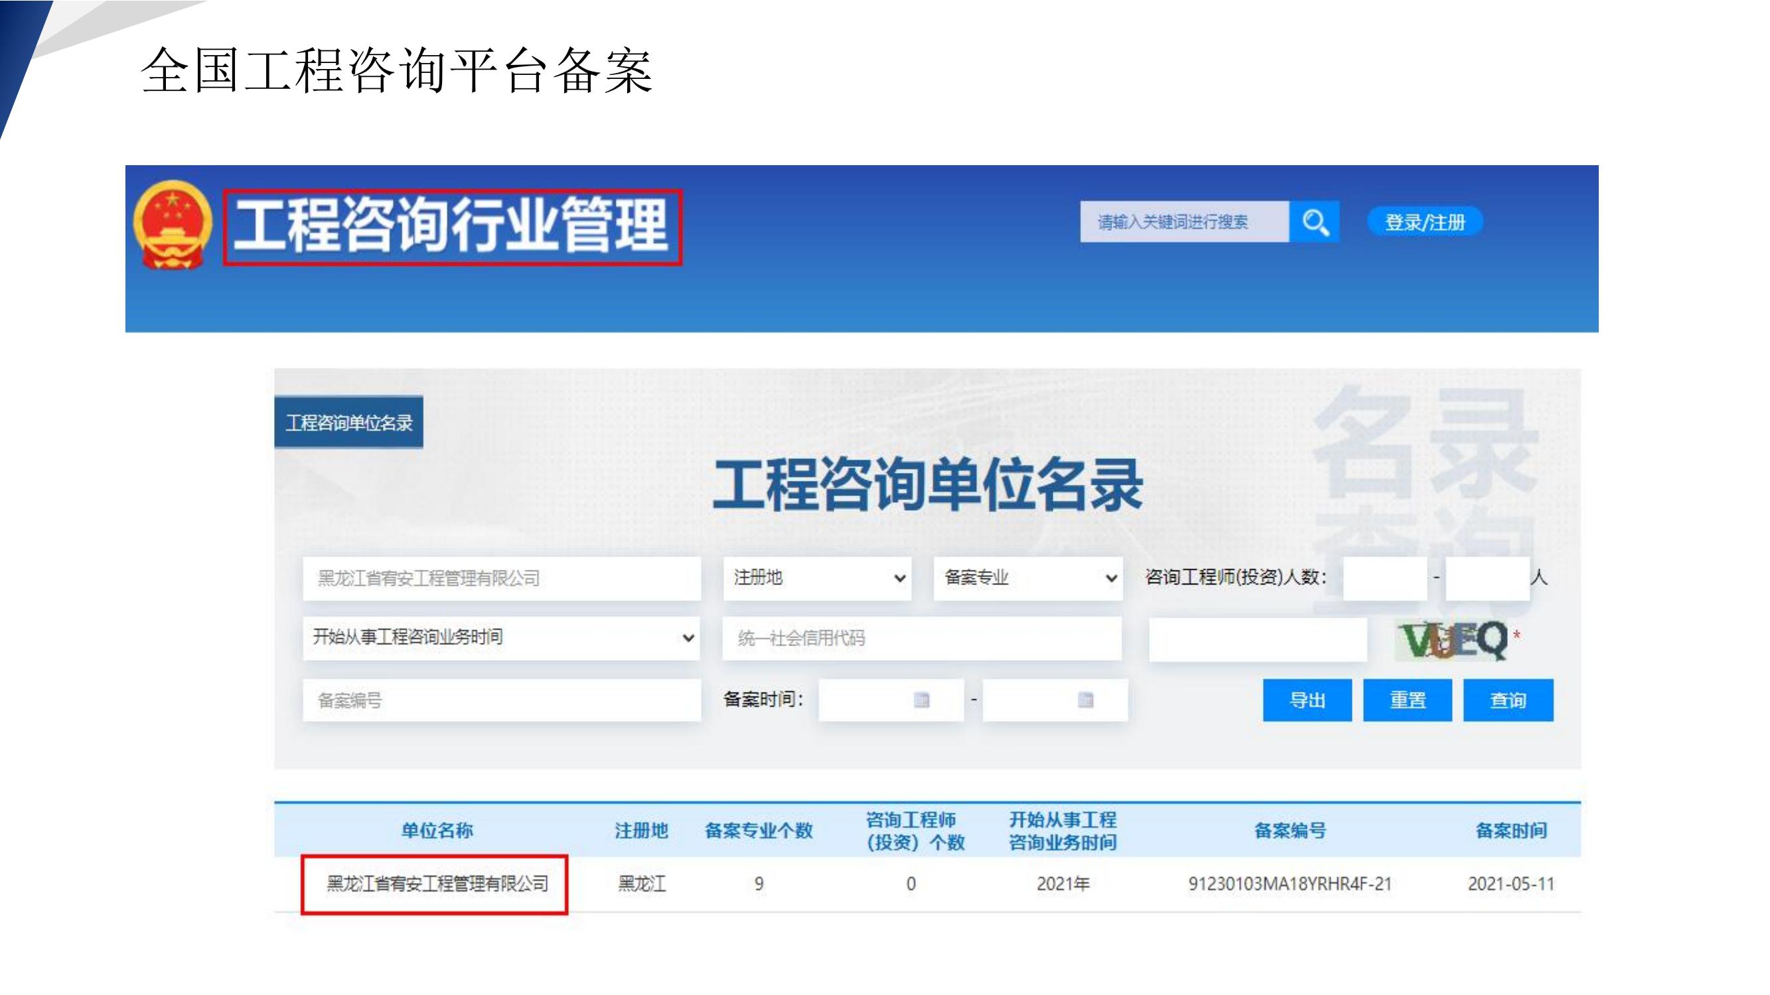Click the 统一社会信用代码 input field
Screen dimensions: 1770x995
(922, 638)
